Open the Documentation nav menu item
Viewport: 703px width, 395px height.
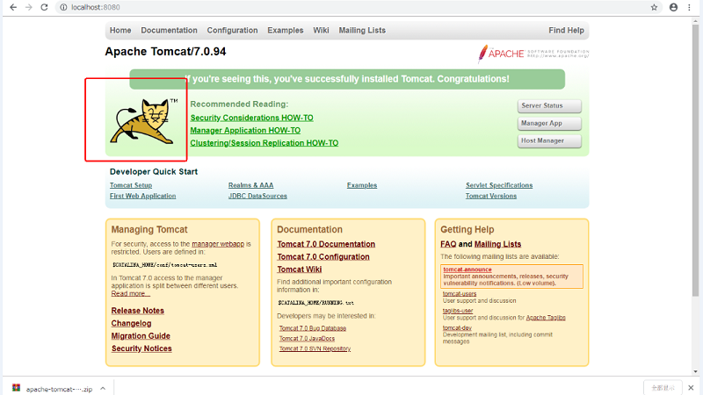pos(169,30)
